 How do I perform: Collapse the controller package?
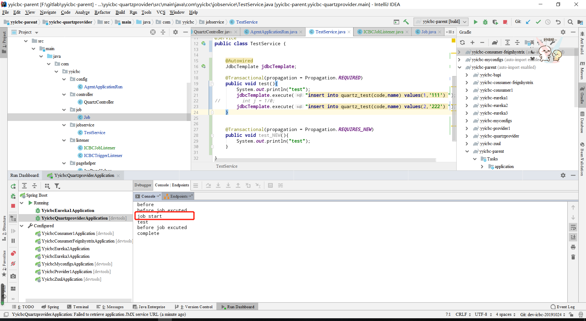point(64,94)
